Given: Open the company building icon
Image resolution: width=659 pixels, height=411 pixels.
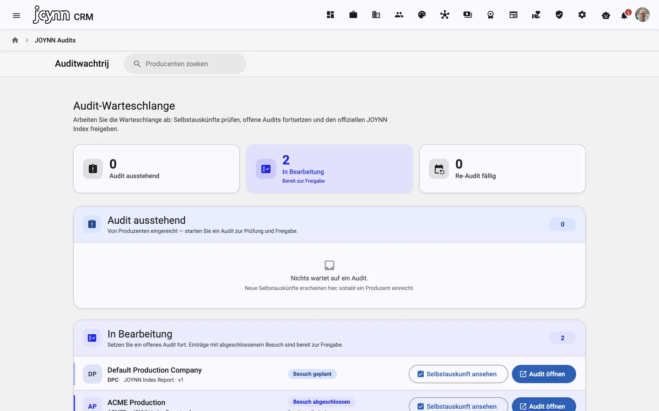Looking at the screenshot, I should click(x=376, y=15).
